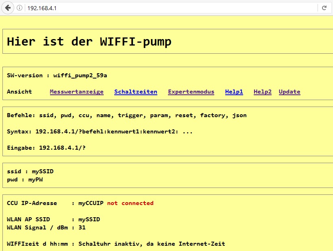Click the 'Syntax:' line text

(100, 131)
